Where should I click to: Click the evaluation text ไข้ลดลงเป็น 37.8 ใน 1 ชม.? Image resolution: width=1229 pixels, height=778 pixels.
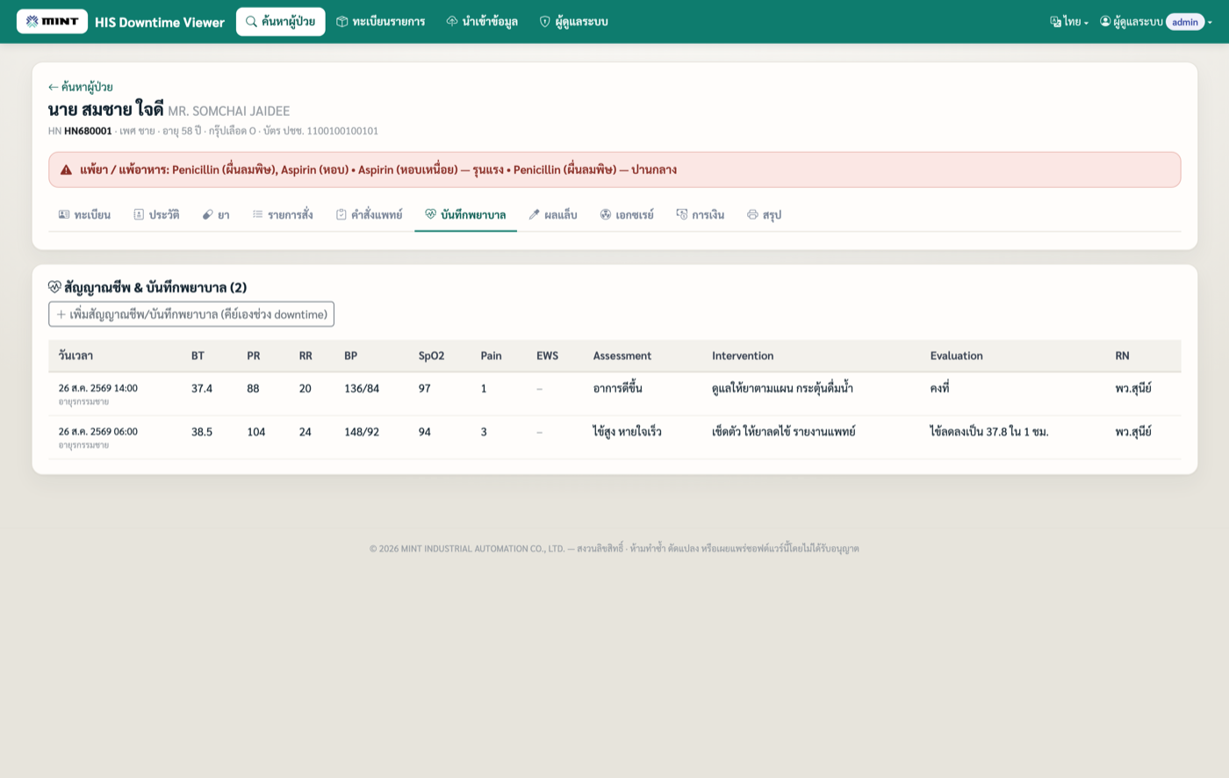[989, 432]
